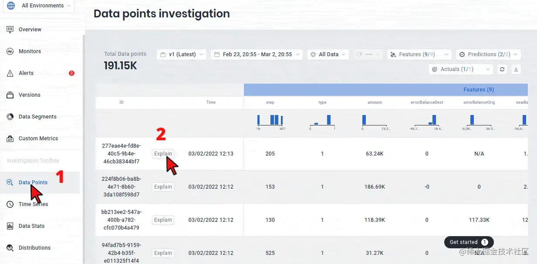Click the amount column header
The width and height of the screenshot is (537, 264).
point(375,102)
